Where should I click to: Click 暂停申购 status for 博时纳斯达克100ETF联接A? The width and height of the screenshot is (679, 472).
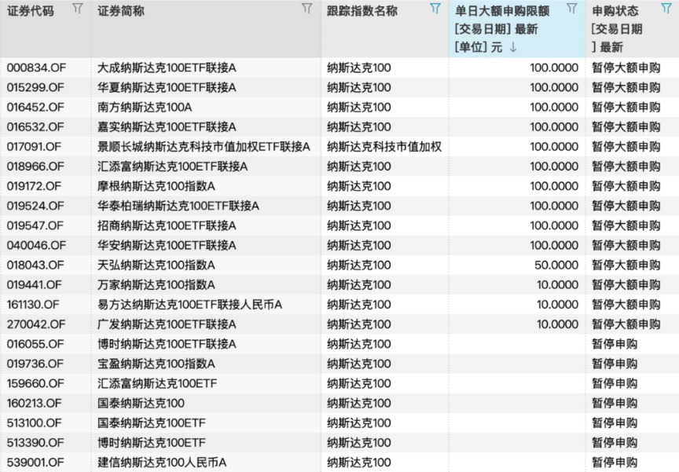(615, 344)
